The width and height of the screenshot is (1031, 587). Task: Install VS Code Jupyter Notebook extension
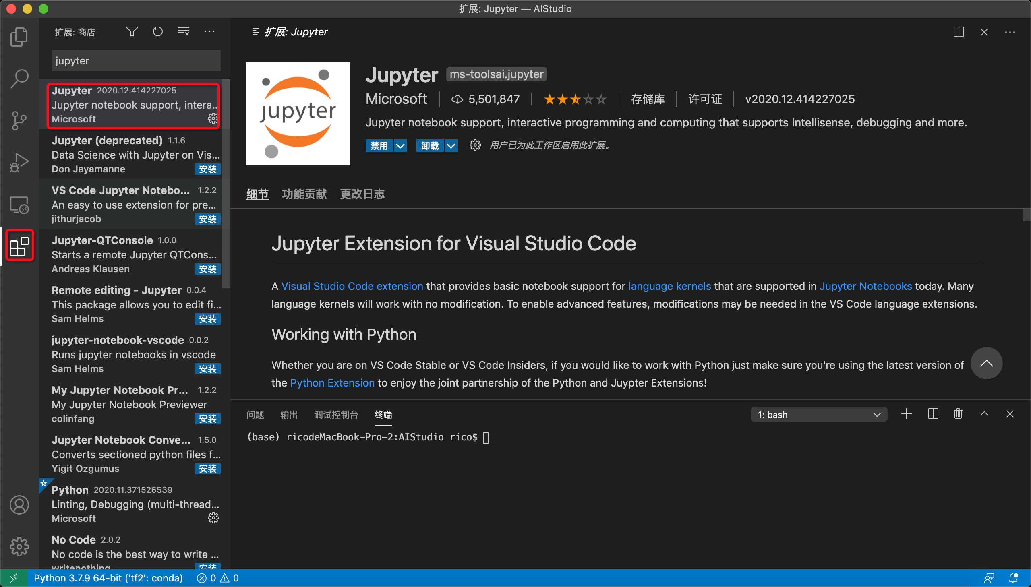point(208,219)
